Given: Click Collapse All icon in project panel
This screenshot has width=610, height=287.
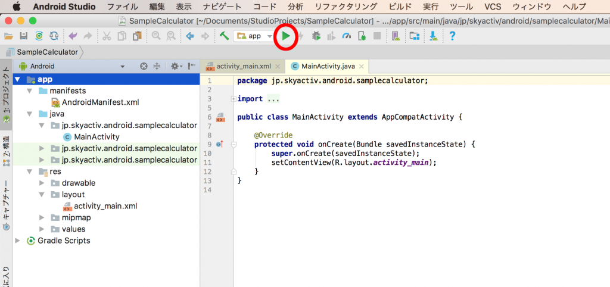Looking at the screenshot, I should click(157, 67).
